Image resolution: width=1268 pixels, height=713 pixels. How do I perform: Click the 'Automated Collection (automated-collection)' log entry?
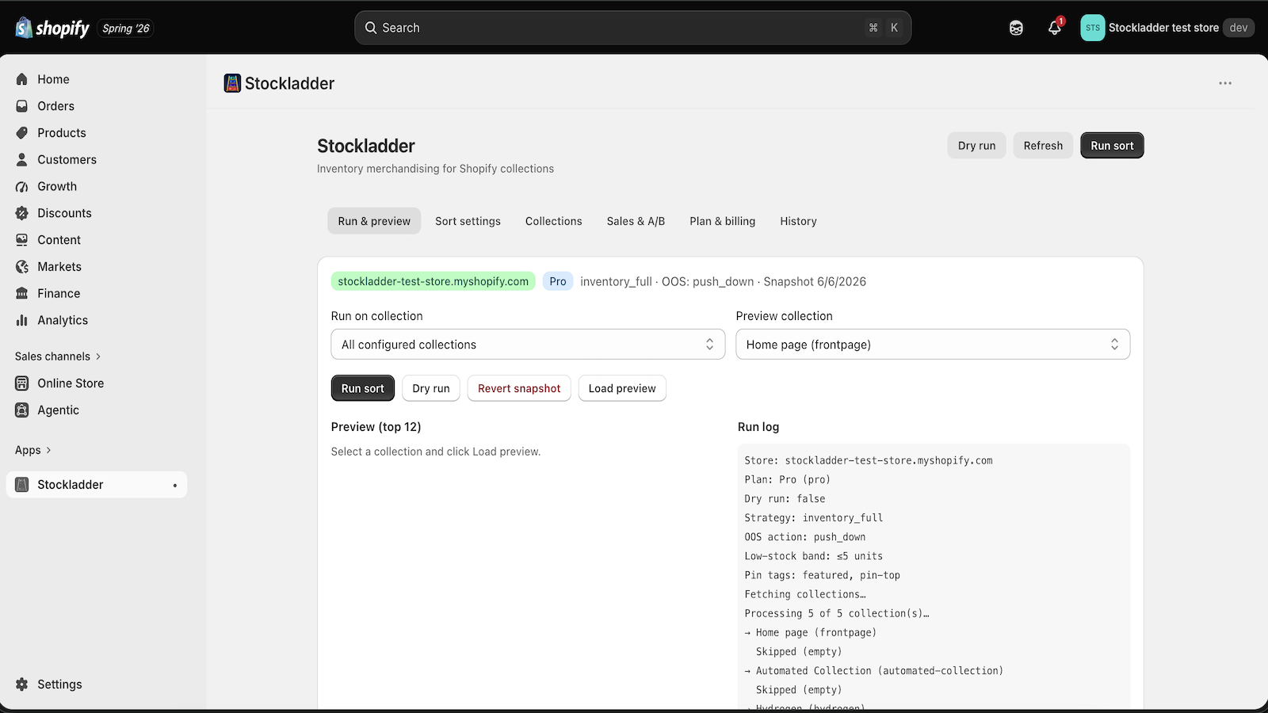click(874, 671)
